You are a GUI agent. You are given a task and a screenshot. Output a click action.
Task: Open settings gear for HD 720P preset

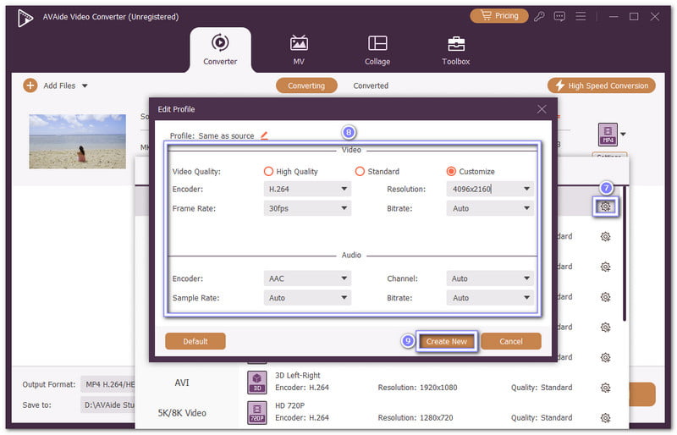coord(605,418)
